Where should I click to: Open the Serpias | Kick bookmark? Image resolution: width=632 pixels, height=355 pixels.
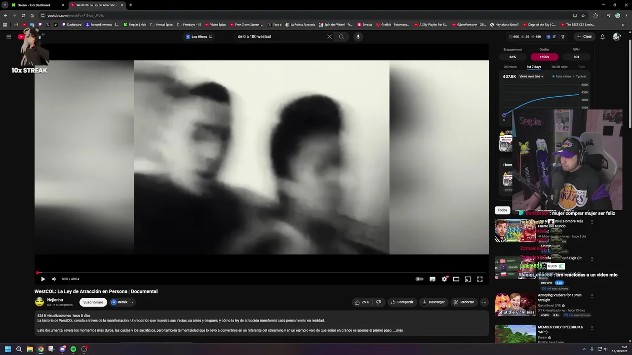135,24
